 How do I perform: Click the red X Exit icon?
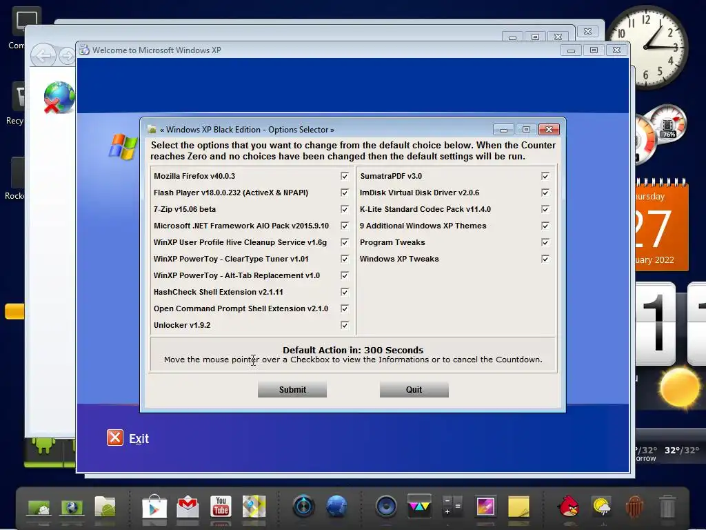[x=115, y=438]
